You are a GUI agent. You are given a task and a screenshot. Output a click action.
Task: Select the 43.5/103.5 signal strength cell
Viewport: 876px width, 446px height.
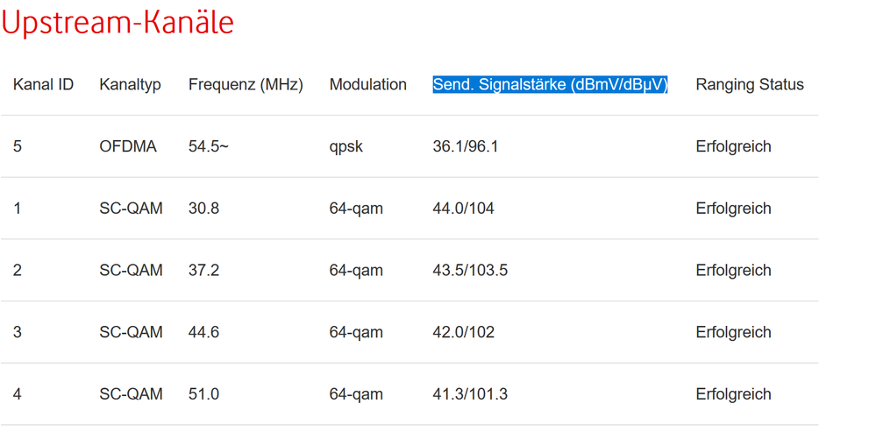(x=470, y=271)
